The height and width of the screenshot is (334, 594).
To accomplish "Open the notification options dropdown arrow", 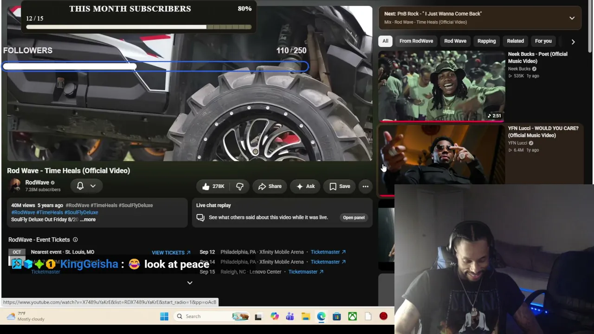I will (x=93, y=186).
